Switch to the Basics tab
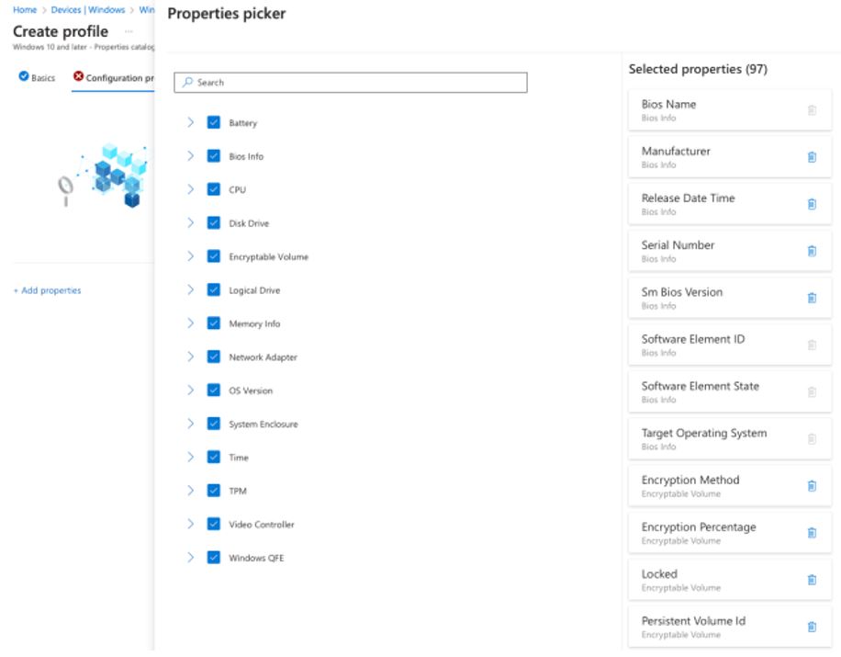 click(x=38, y=78)
